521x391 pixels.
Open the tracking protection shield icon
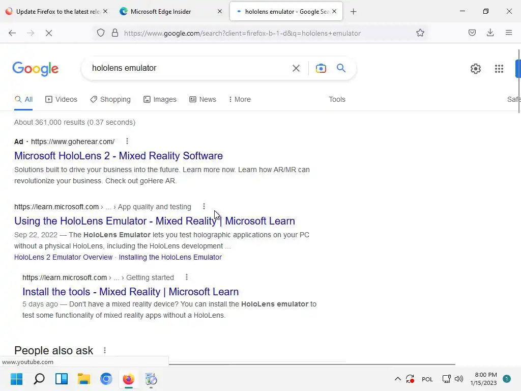[101, 33]
